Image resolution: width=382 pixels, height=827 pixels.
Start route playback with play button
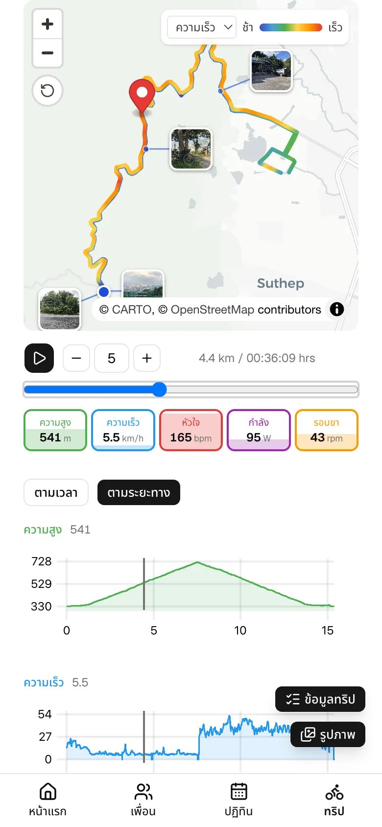point(39,358)
